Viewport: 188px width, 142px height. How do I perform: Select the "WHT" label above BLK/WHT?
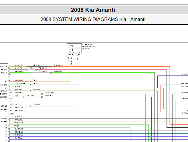[x=17, y=126]
